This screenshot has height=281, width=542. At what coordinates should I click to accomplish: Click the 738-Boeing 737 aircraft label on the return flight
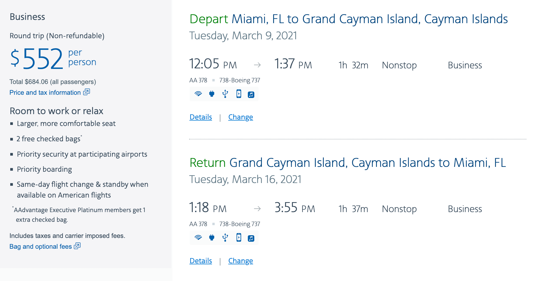coord(239,224)
